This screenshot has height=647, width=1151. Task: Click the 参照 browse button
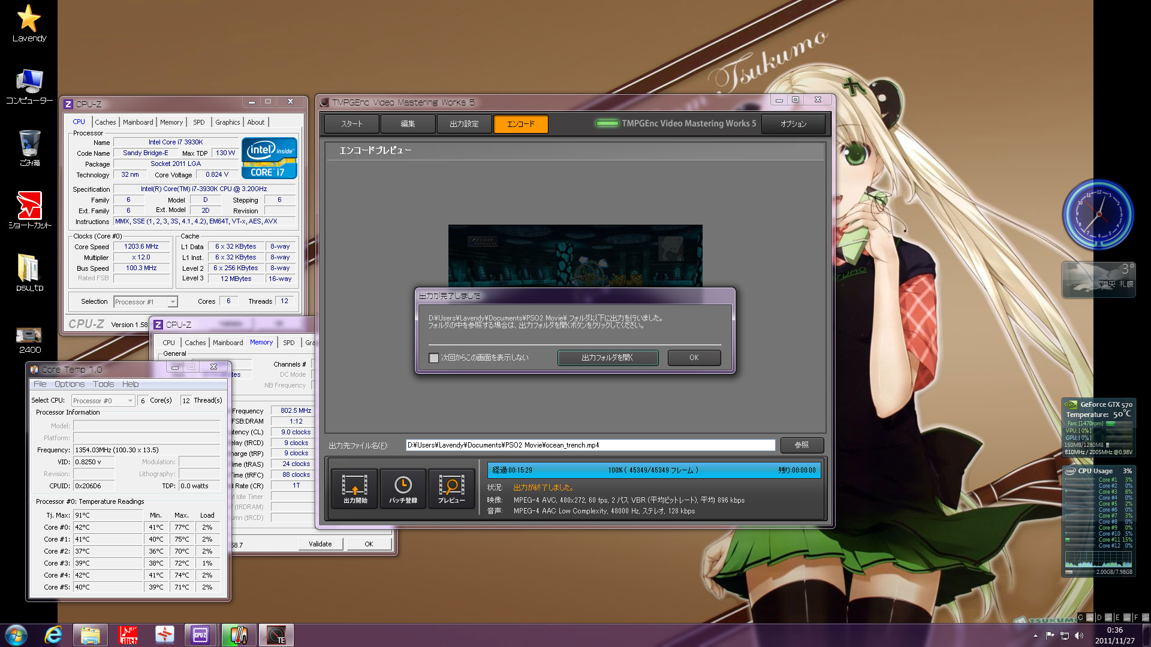point(802,445)
